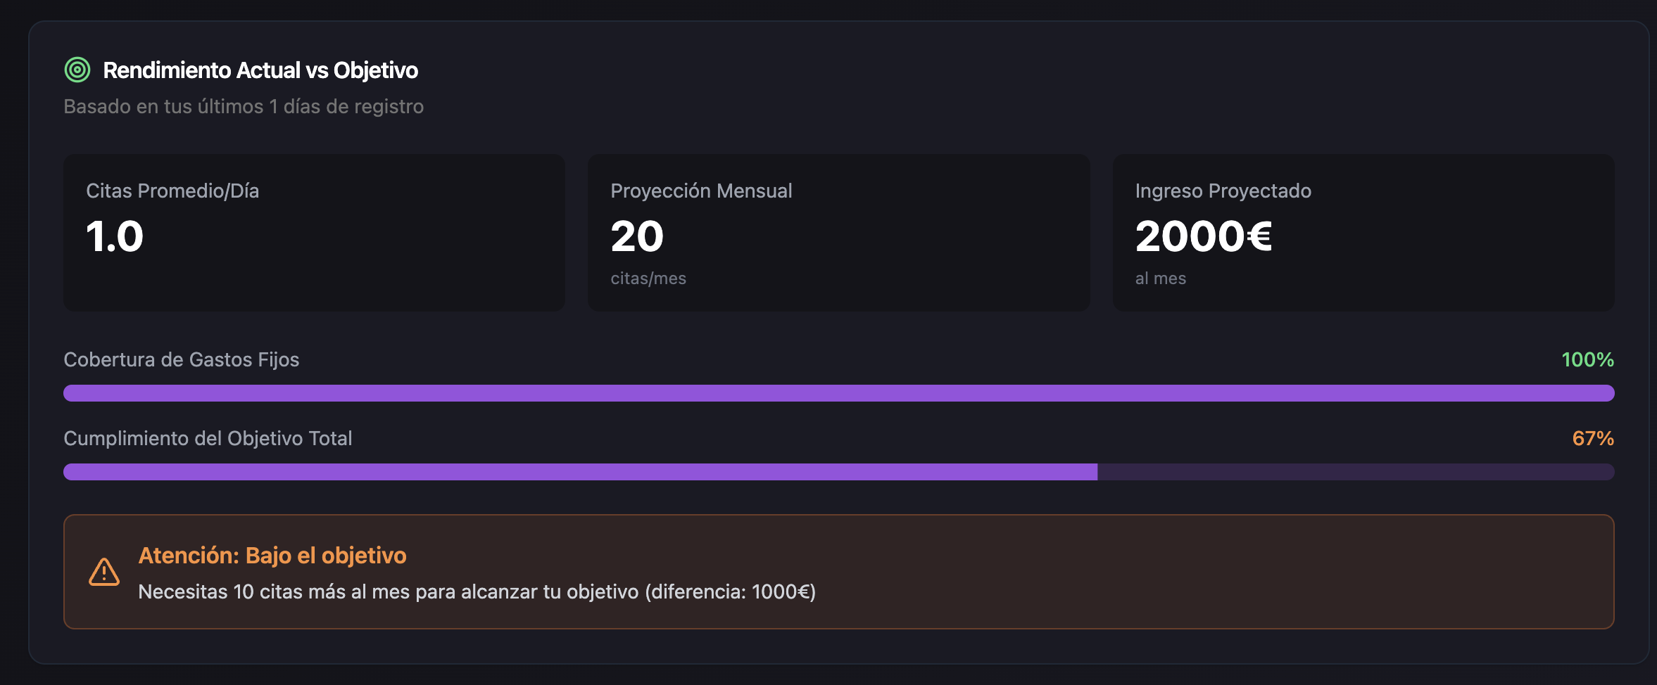Click the 20 monthly projection value
Screen dimensions: 1657x685
pos(637,236)
